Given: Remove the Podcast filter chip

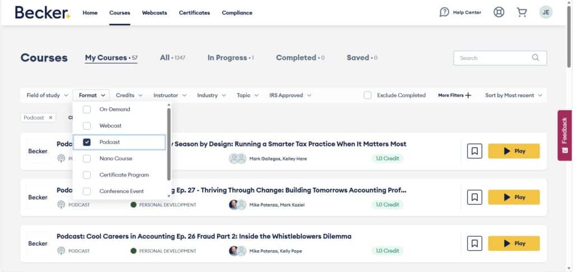Looking at the screenshot, I should pyautogui.click(x=50, y=118).
